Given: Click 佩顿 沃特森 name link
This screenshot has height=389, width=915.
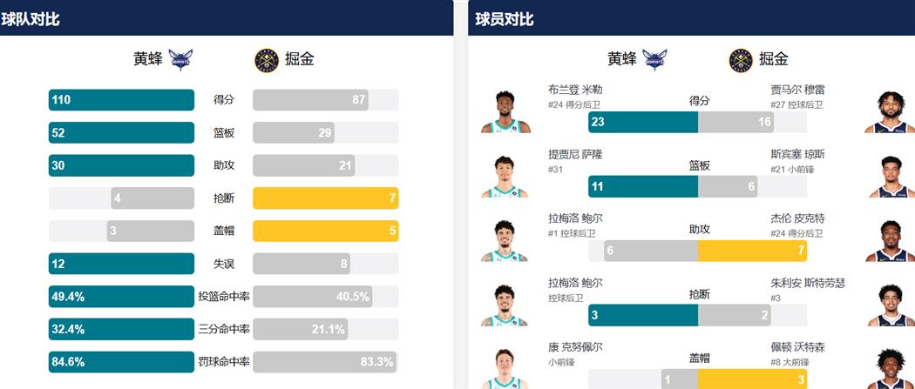Looking at the screenshot, I should click(797, 347).
